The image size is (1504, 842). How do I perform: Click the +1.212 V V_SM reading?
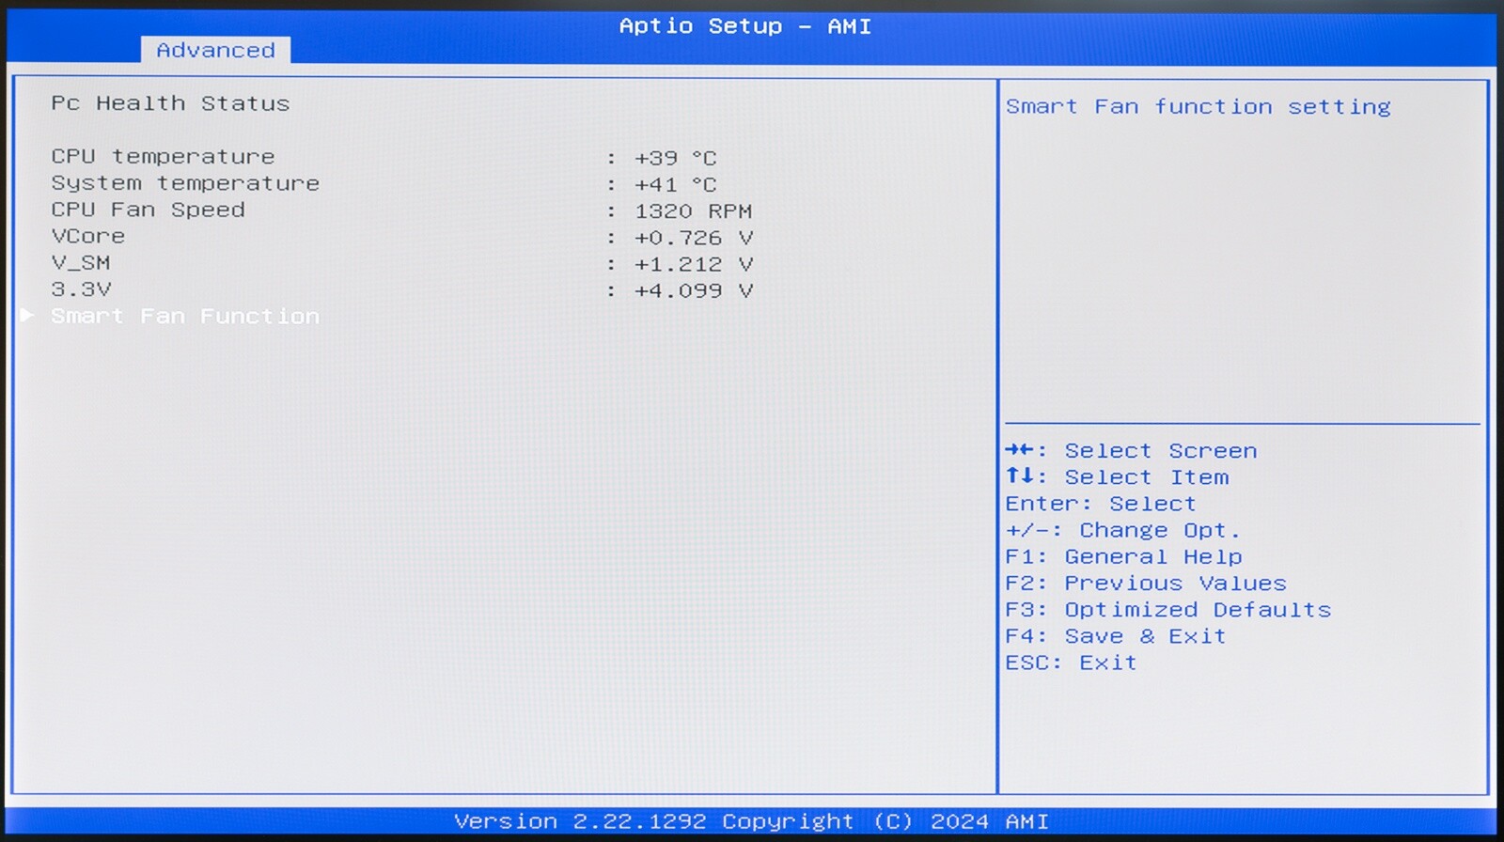coord(693,264)
